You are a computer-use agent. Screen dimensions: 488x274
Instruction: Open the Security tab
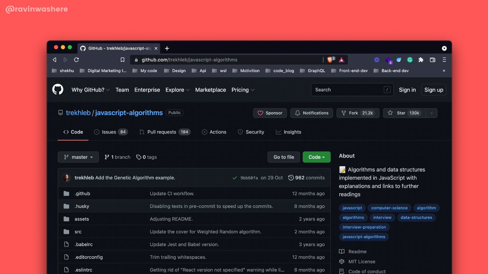coord(251,132)
